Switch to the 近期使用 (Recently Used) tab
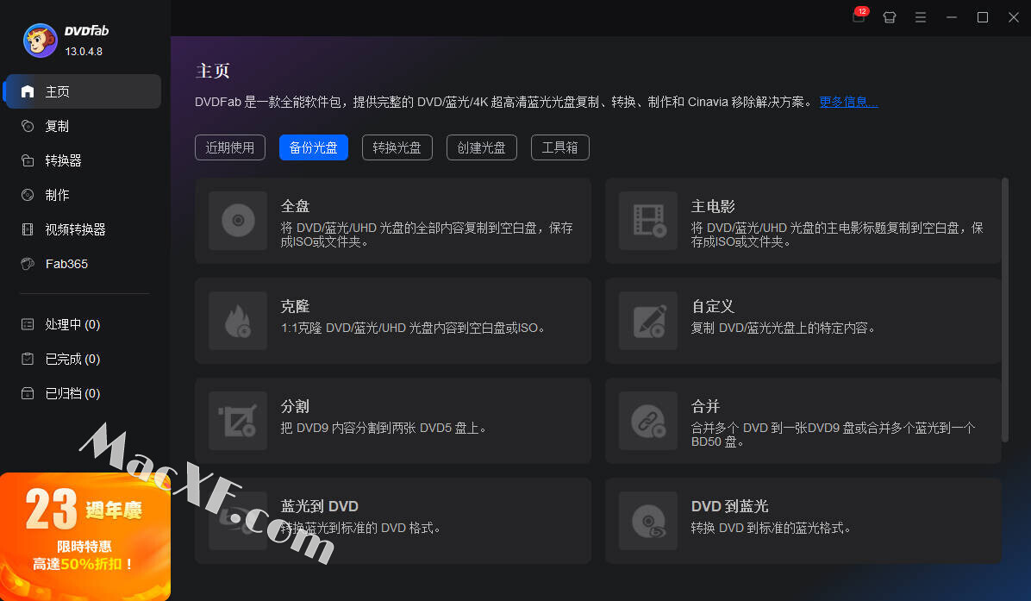 click(x=230, y=147)
